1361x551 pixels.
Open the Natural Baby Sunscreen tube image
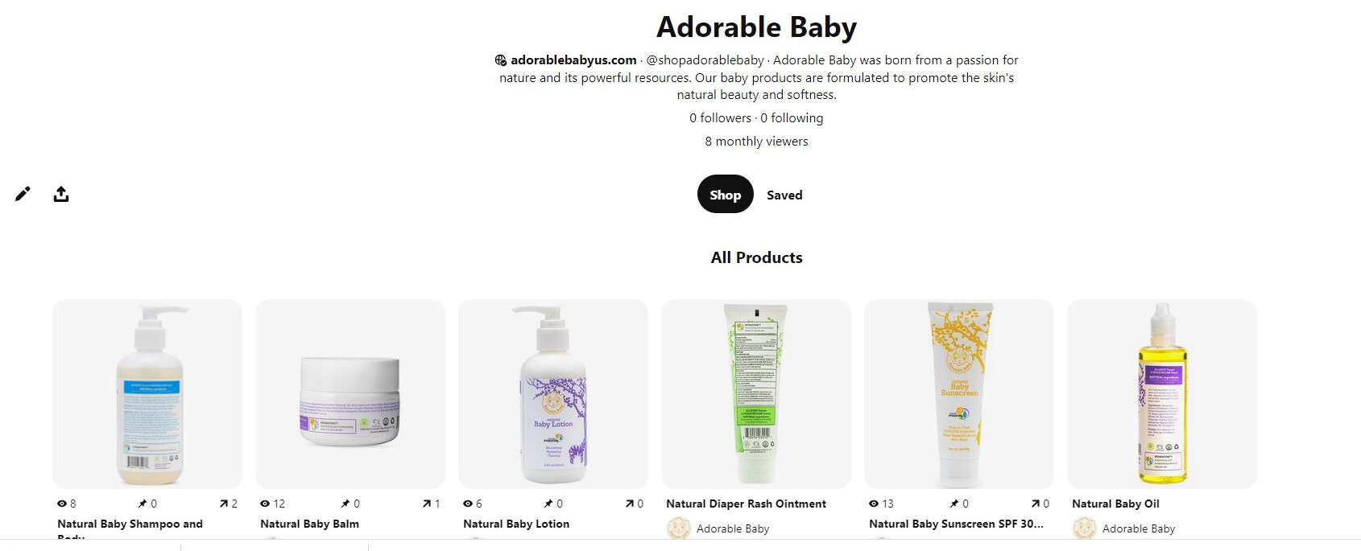pyautogui.click(x=958, y=393)
